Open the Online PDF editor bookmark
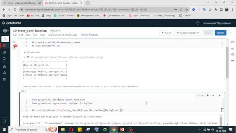Image resolution: width=236 pixels, height=133 pixels. (x=64, y=16)
